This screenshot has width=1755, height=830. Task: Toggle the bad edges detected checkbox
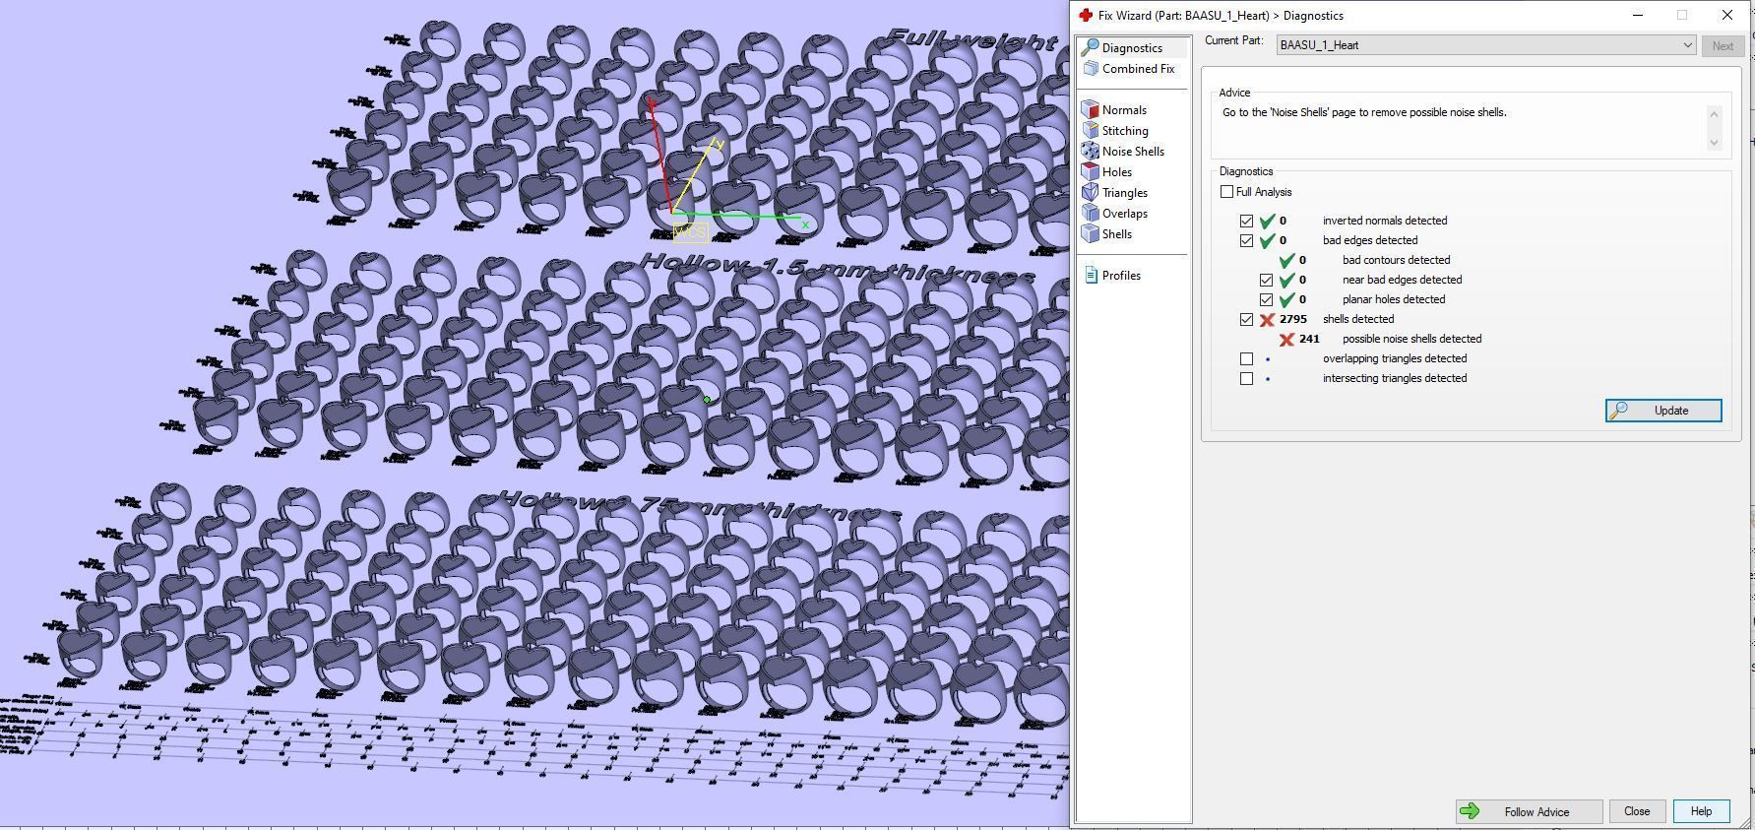coord(1247,240)
